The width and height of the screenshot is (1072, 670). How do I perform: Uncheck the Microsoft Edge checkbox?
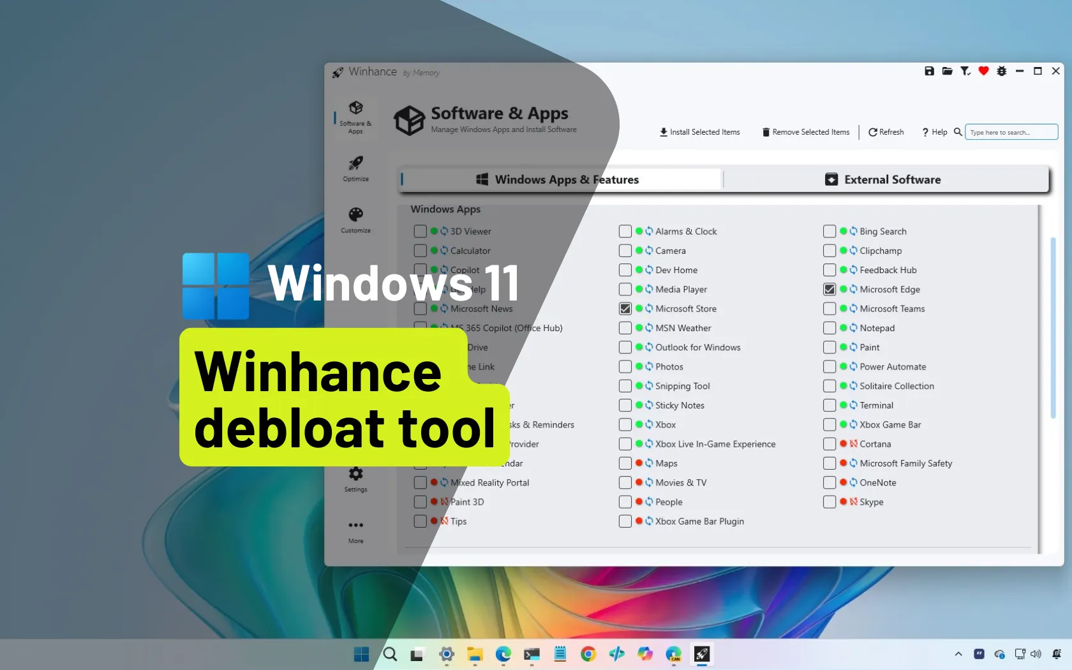tap(830, 289)
